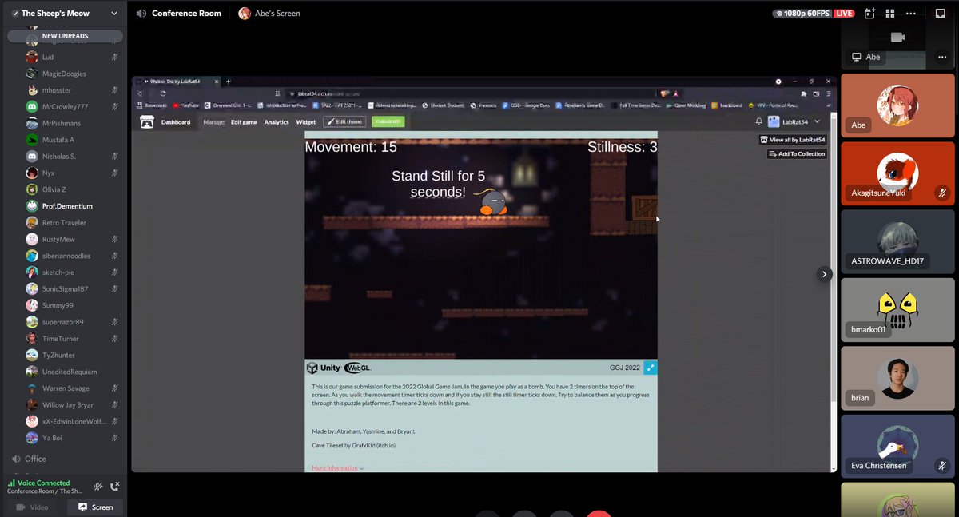Click the Abe's Screen header label
959x517 pixels.
pos(277,14)
